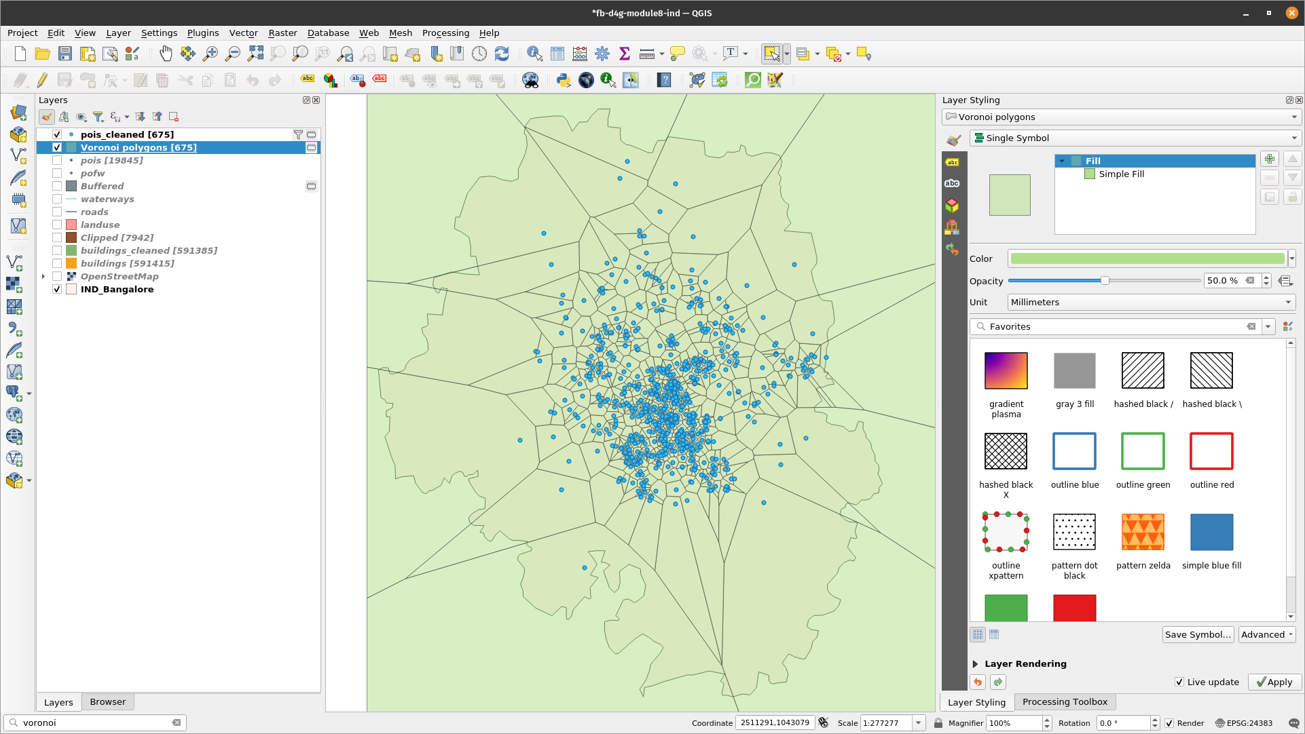Select the buildings_cleaned [591385] layer
1305x734 pixels.
pyautogui.click(x=149, y=250)
